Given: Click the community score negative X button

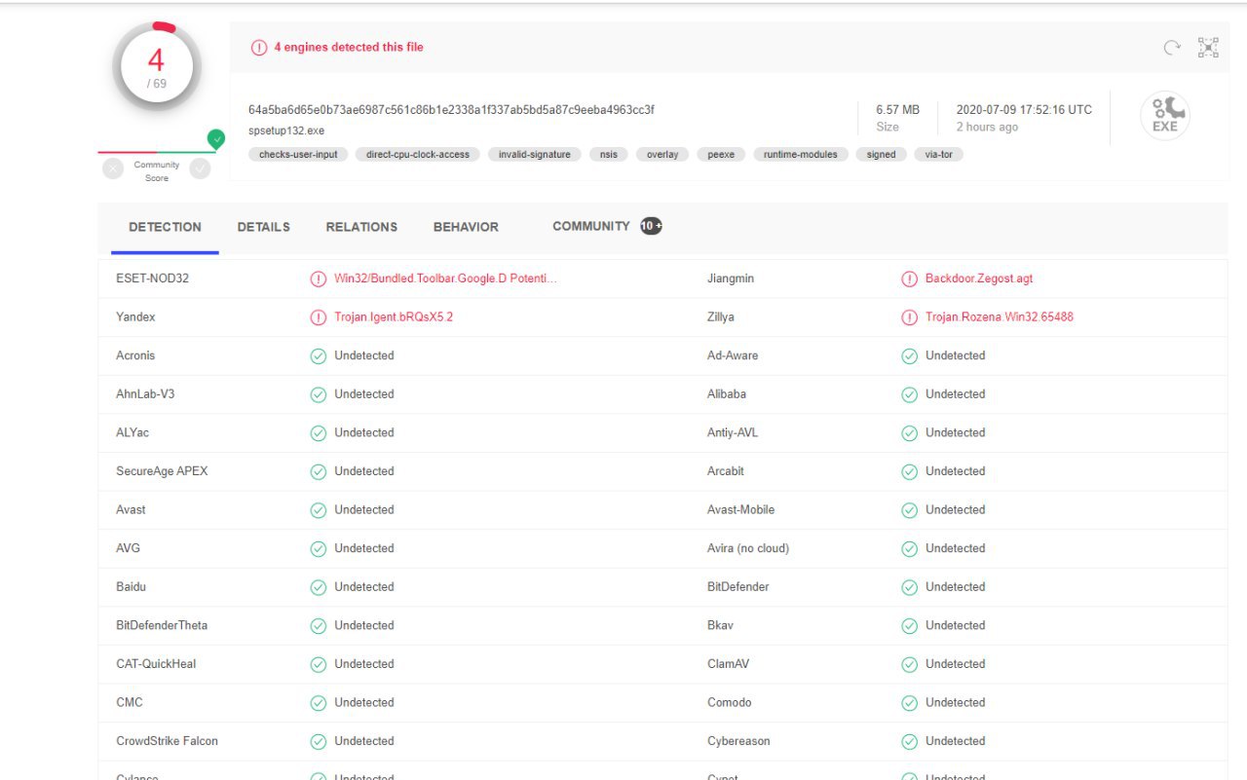Looking at the screenshot, I should [113, 168].
